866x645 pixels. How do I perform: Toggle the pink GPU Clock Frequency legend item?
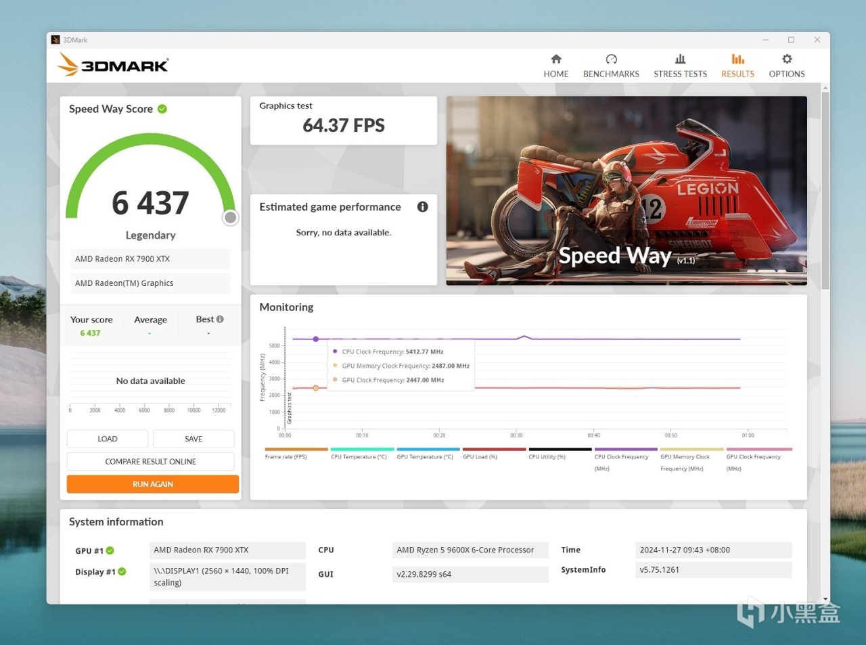(x=758, y=460)
